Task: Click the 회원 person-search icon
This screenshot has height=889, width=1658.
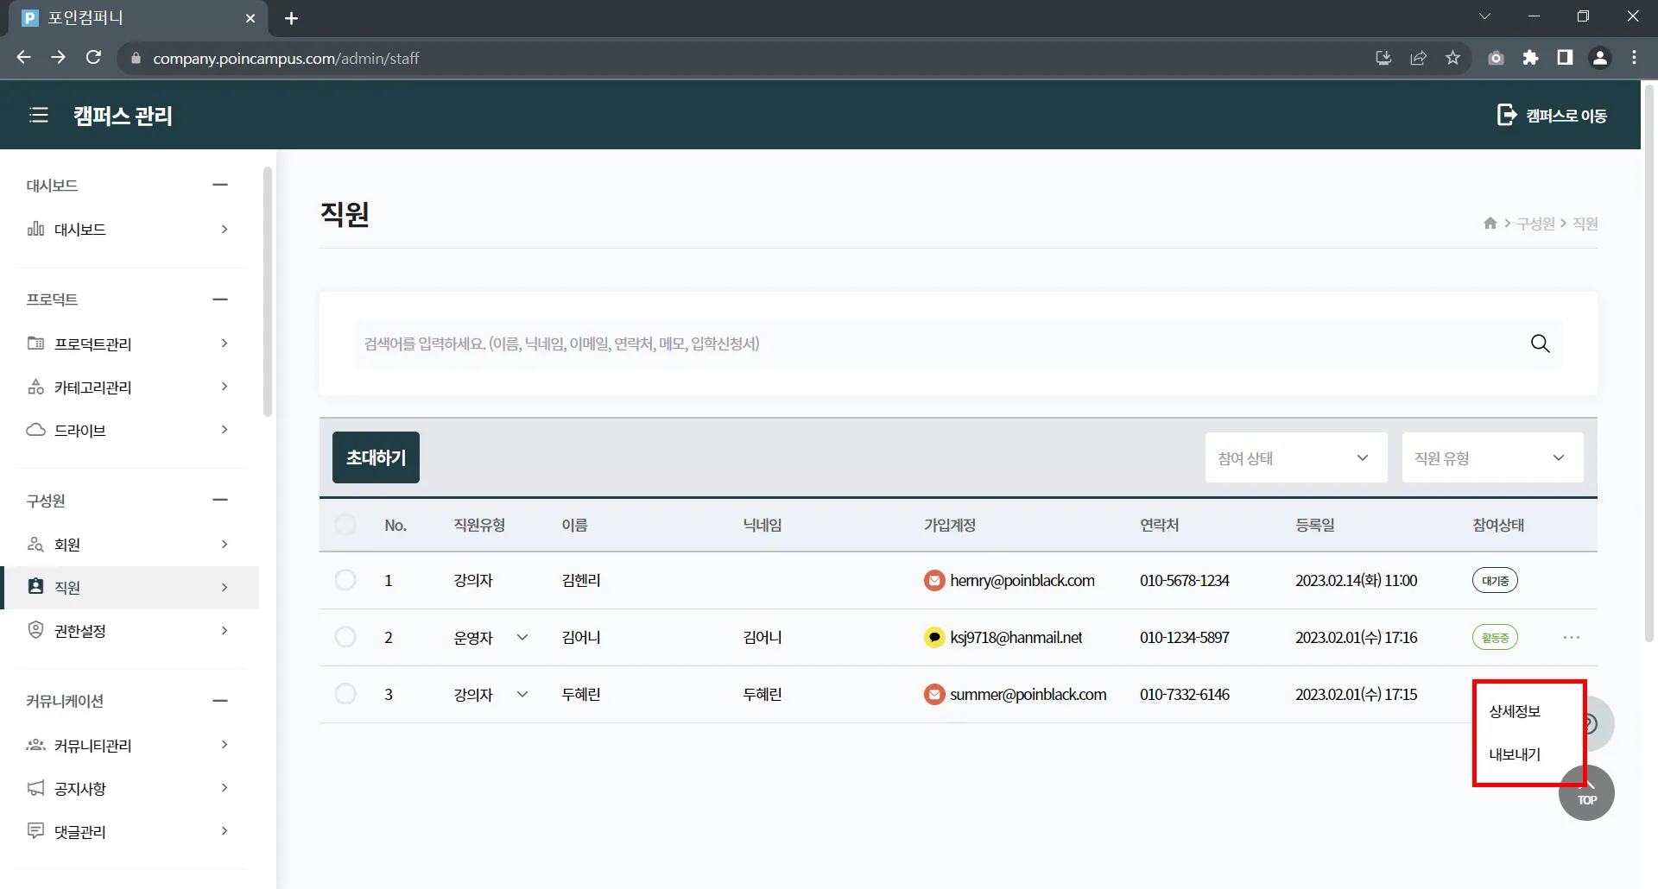Action: tap(35, 544)
